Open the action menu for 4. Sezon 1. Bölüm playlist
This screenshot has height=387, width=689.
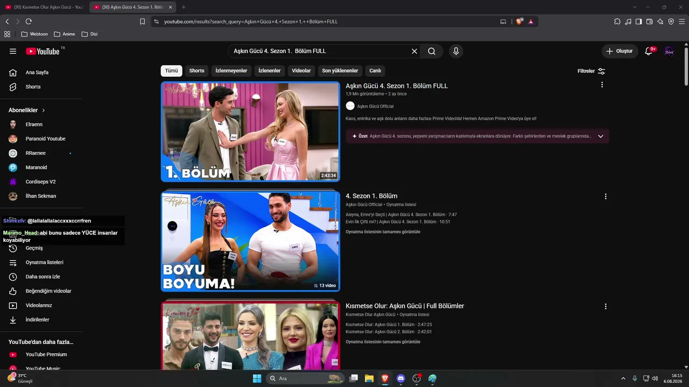pyautogui.click(x=606, y=196)
